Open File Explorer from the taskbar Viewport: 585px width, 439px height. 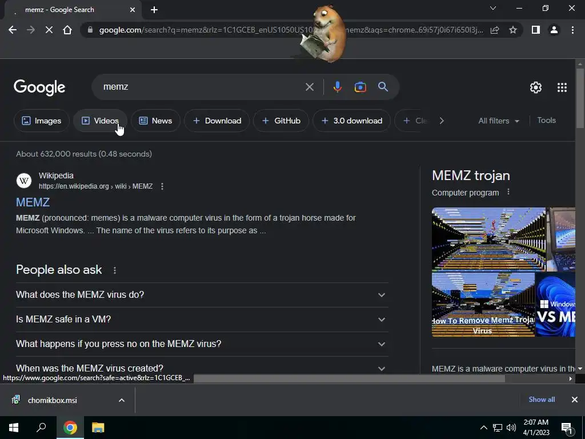click(x=98, y=428)
